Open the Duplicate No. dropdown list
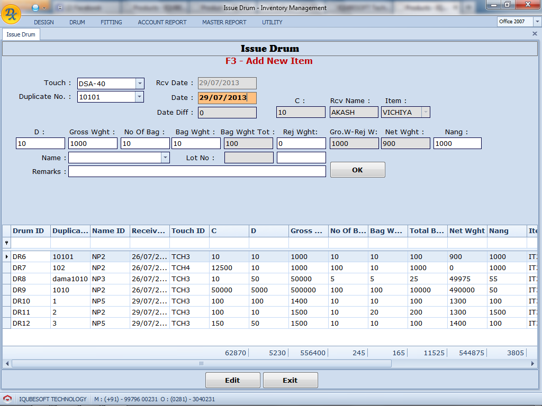Image resolution: width=542 pixels, height=406 pixels. (140, 97)
